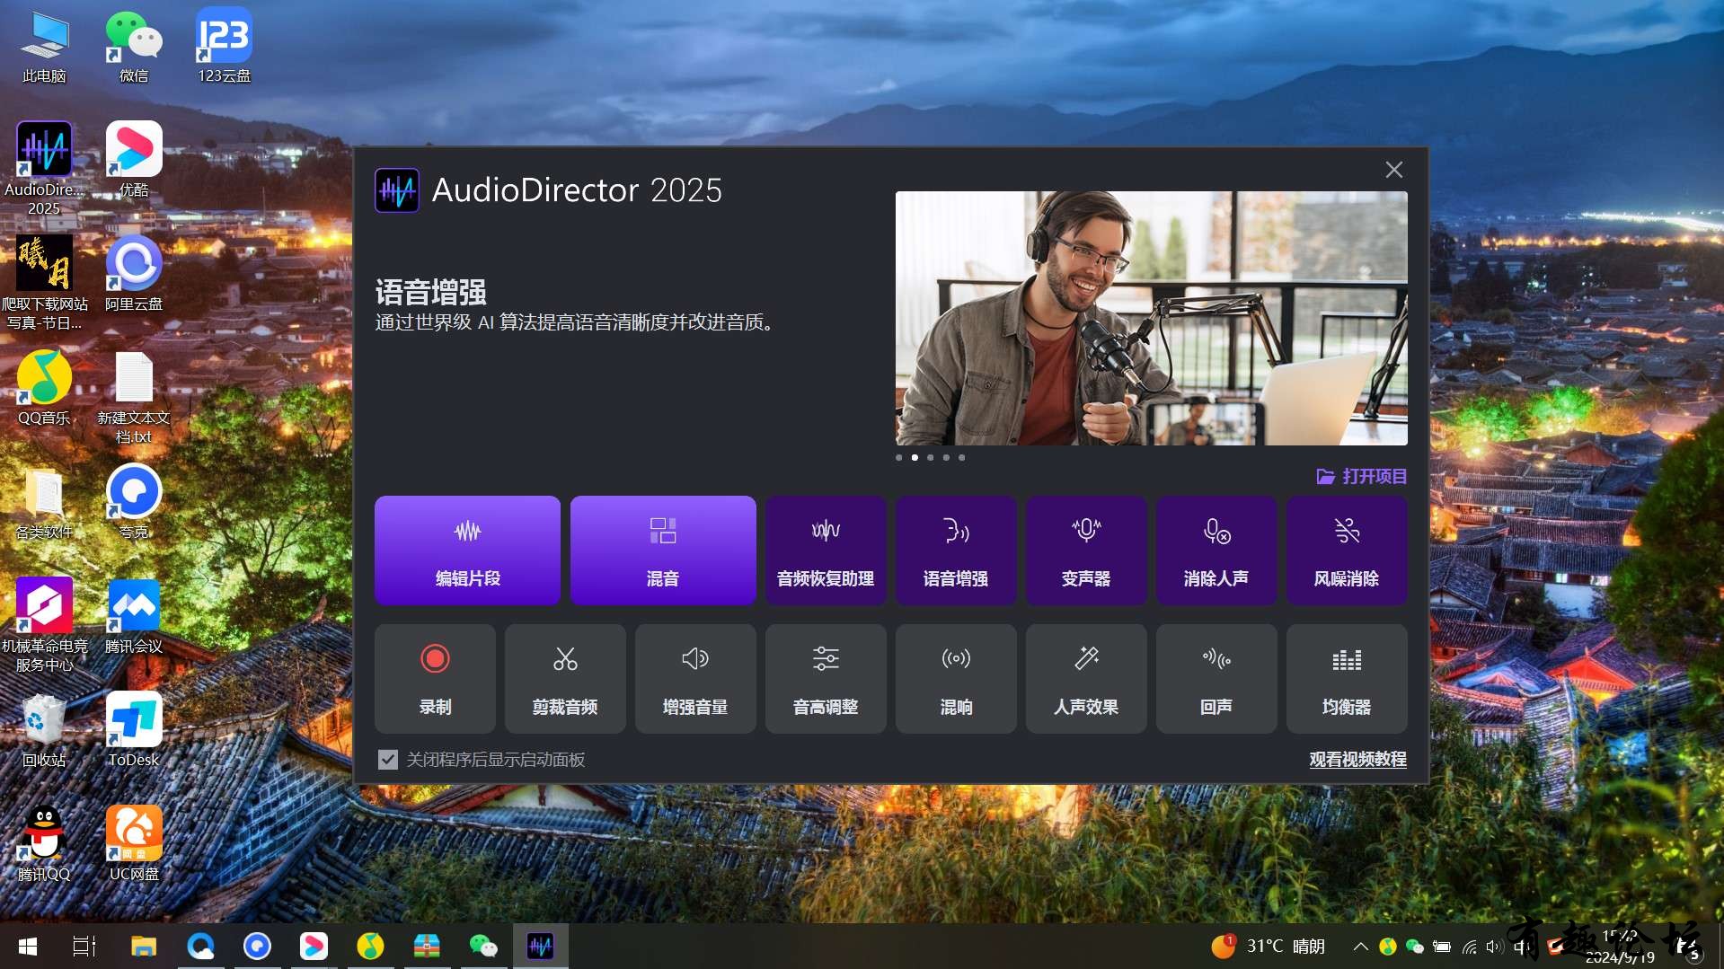The height and width of the screenshot is (969, 1724).
Task: Select the first carousel page dot
Action: click(899, 458)
